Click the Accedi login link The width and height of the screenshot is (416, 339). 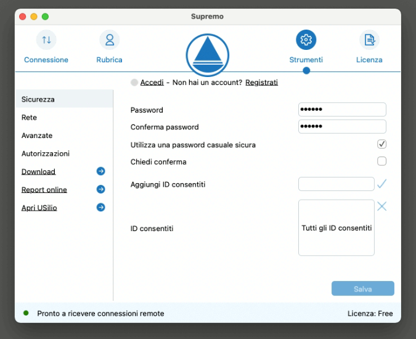(152, 83)
